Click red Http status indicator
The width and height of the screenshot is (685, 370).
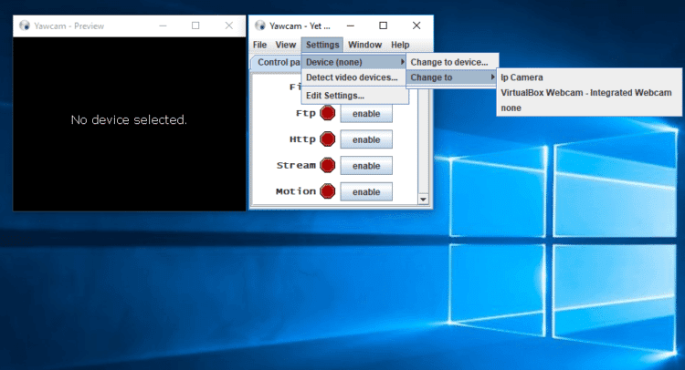327,139
